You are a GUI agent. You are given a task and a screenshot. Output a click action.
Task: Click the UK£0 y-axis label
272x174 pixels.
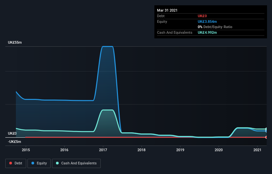pyautogui.click(x=12, y=133)
